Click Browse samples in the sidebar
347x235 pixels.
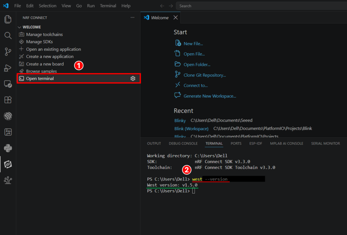(x=41, y=71)
